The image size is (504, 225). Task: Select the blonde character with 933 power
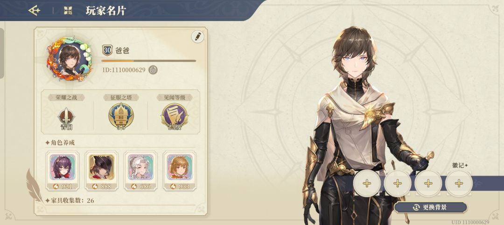click(x=180, y=171)
